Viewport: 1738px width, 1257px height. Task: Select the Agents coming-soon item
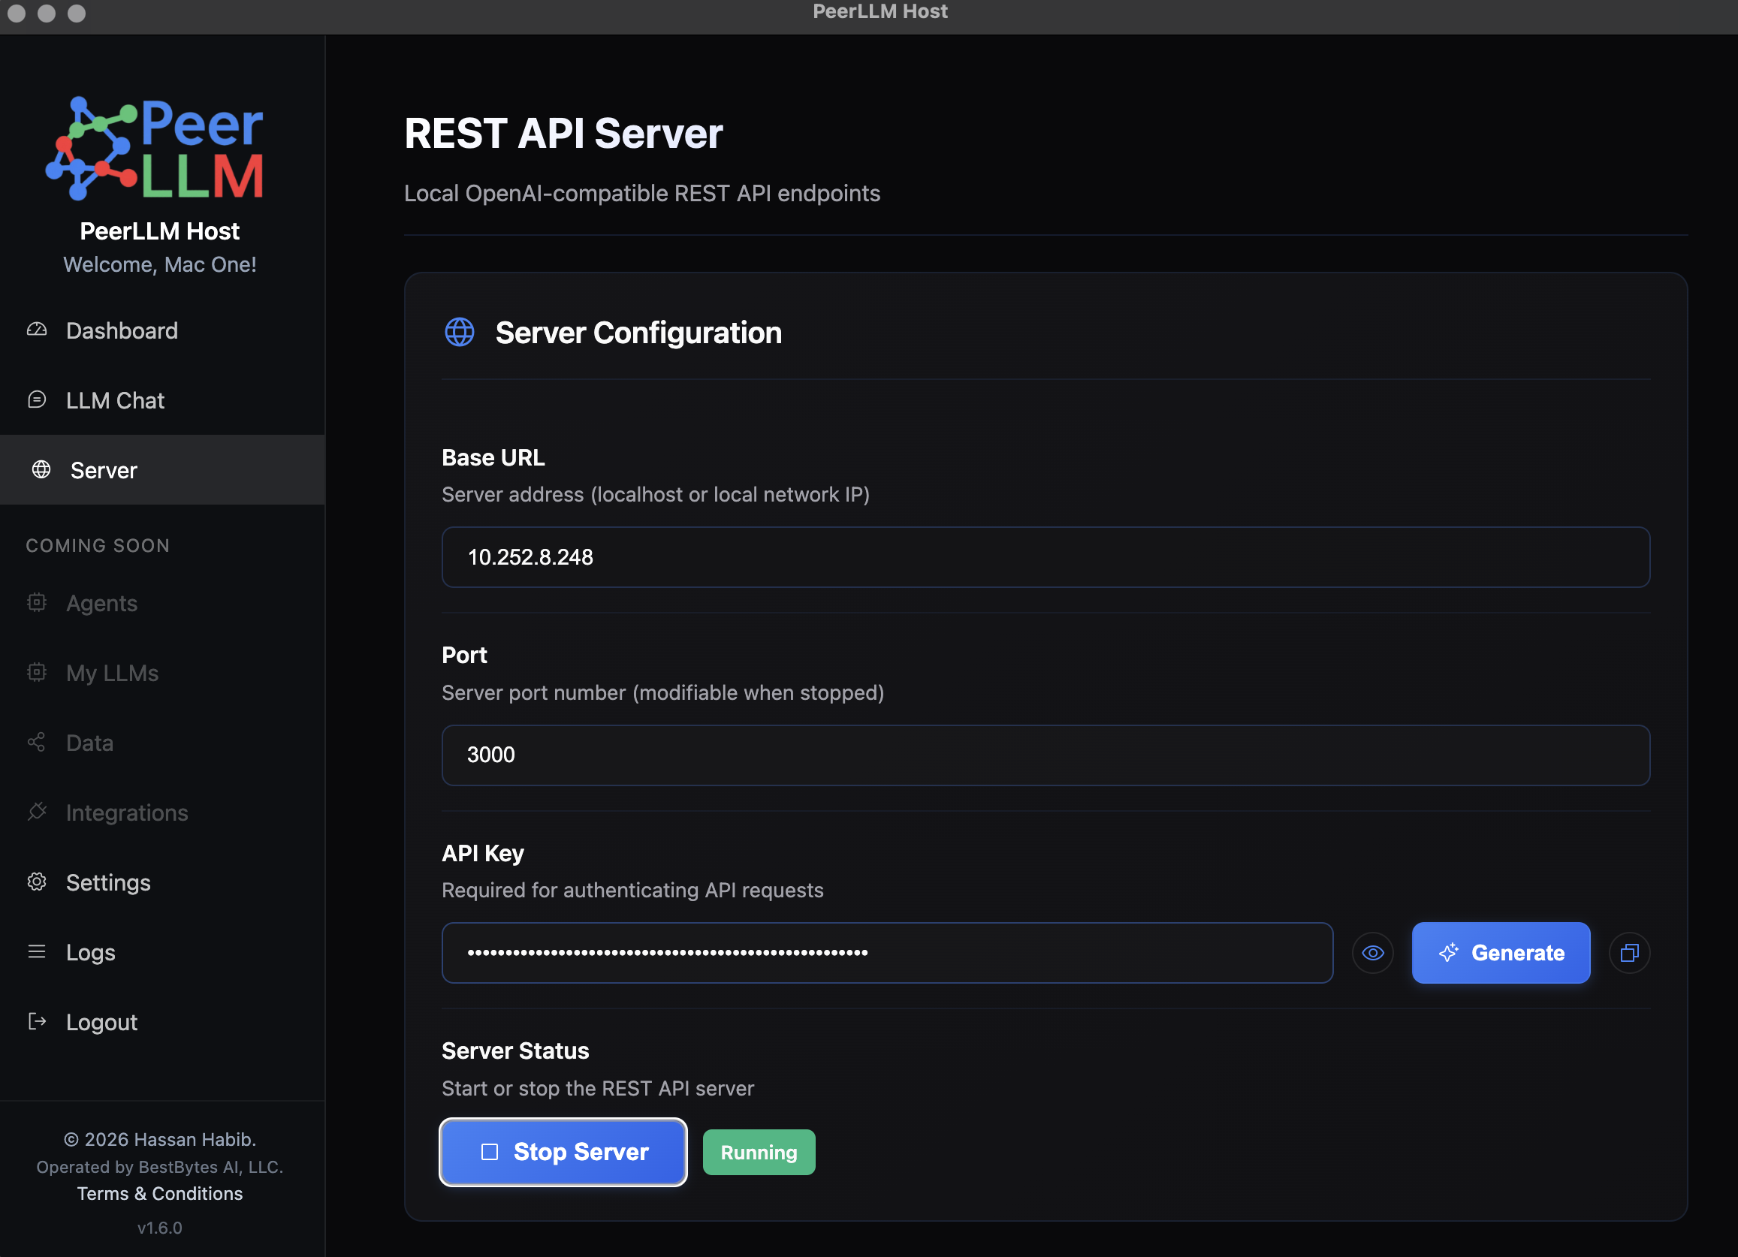(x=162, y=603)
